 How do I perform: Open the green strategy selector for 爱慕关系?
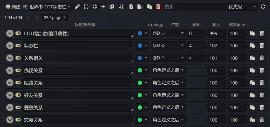(x=142, y=108)
